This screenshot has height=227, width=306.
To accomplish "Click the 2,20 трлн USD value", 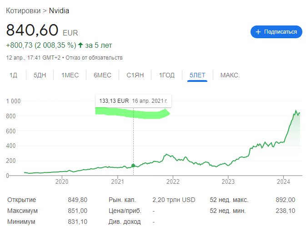I will (174, 200).
